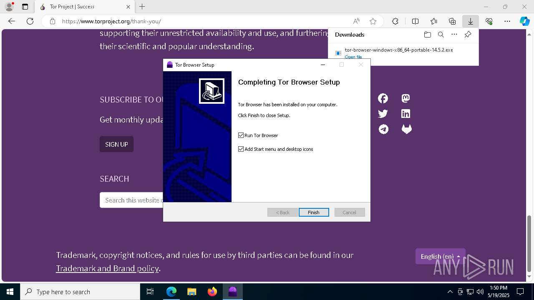Screen dimensions: 534x300
Task: Add this page to favorites star
Action: click(x=373, y=21)
